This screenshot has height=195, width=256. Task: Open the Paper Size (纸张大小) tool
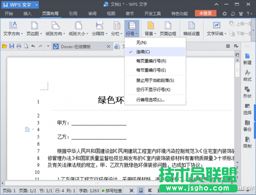click(79, 29)
